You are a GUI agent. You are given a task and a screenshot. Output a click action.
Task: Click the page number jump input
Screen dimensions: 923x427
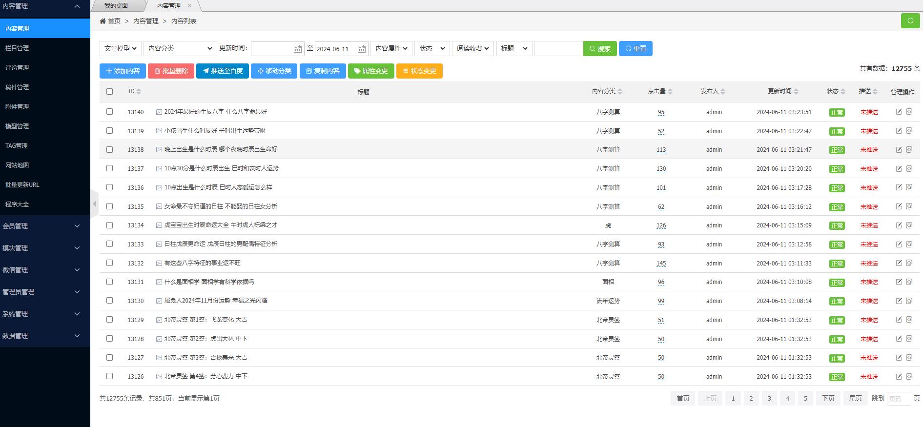[x=898, y=399]
